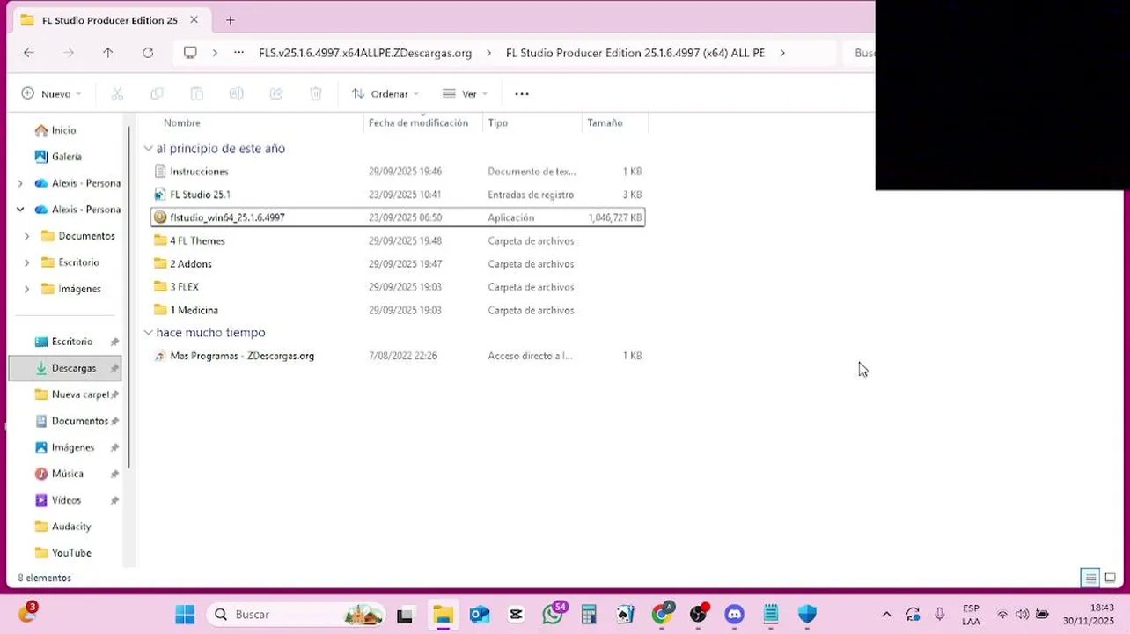Open WhatsApp from the taskbar

point(554,614)
